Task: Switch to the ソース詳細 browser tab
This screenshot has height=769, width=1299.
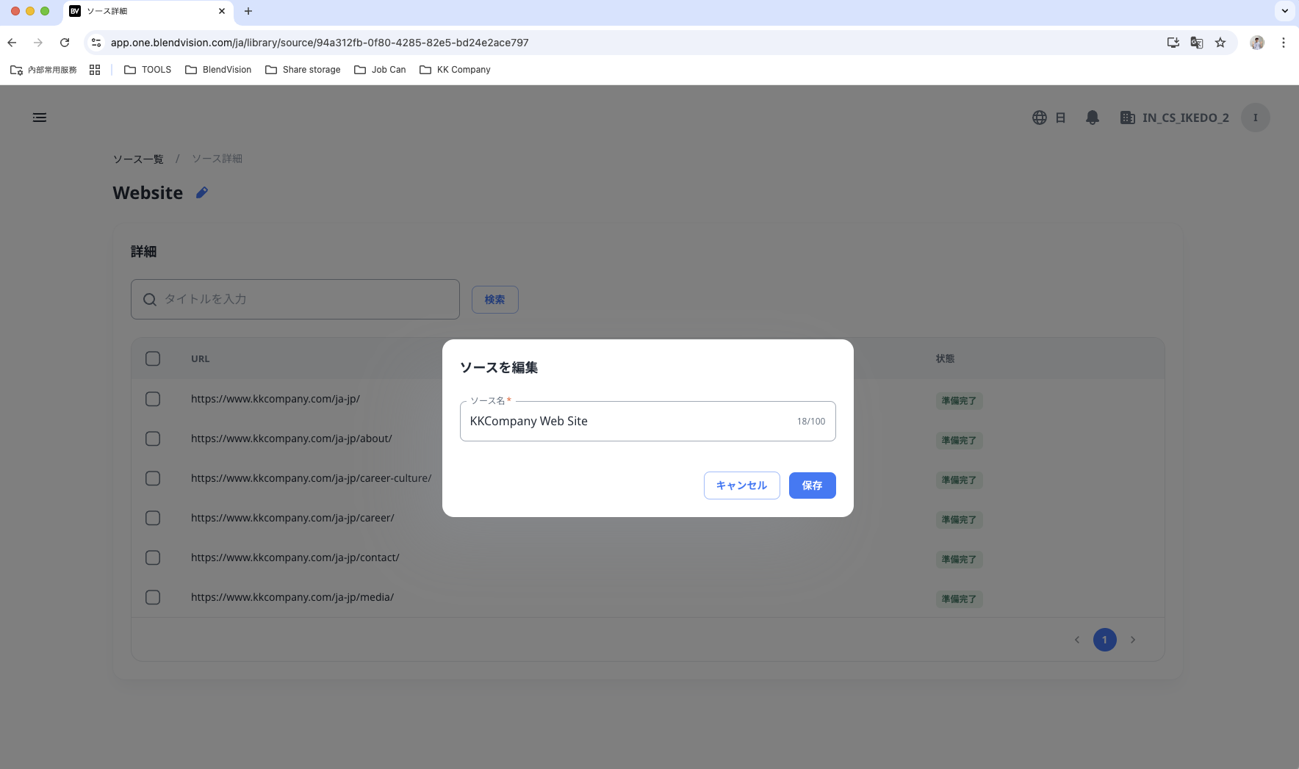Action: (147, 11)
